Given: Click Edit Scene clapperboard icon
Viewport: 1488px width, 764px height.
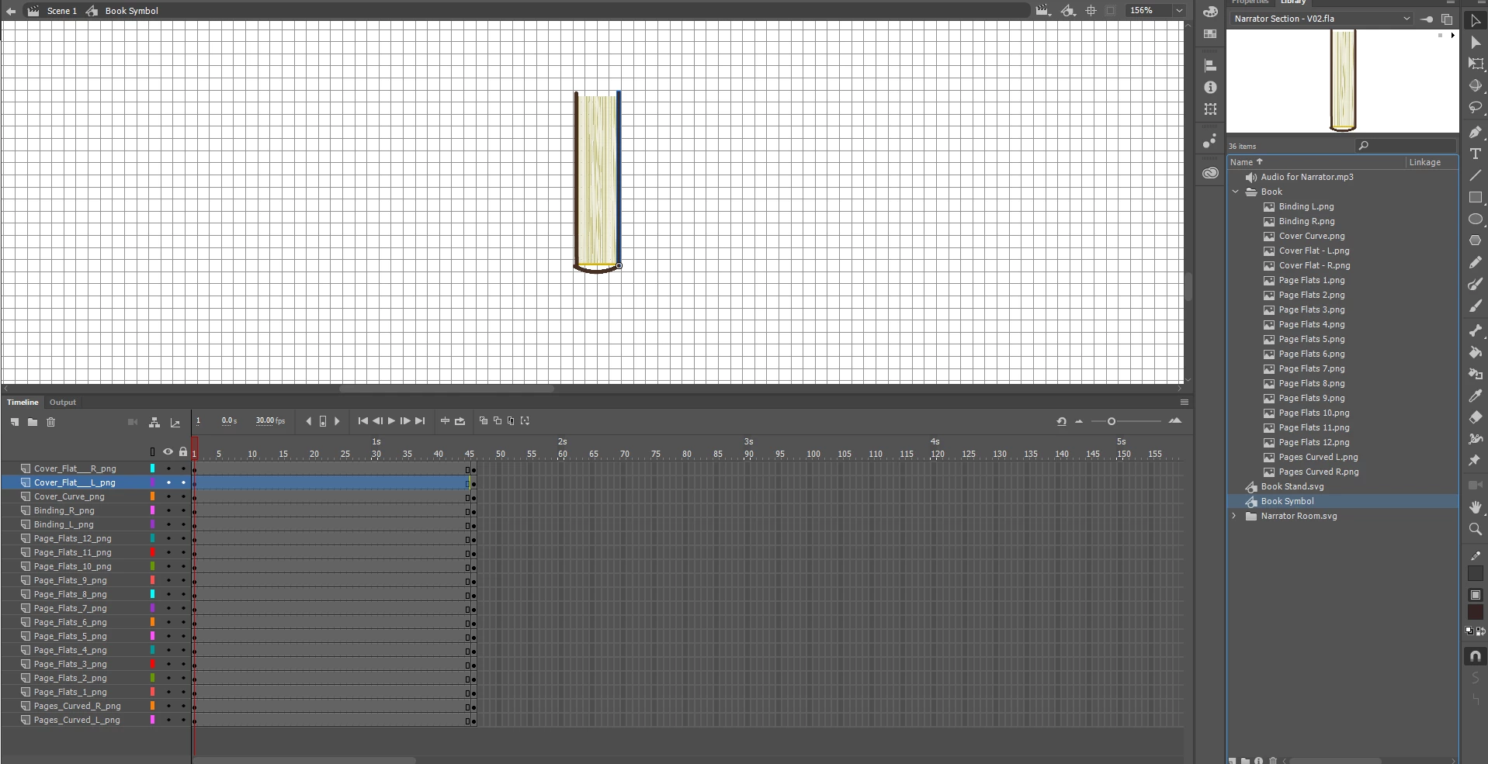Looking at the screenshot, I should pos(1042,11).
